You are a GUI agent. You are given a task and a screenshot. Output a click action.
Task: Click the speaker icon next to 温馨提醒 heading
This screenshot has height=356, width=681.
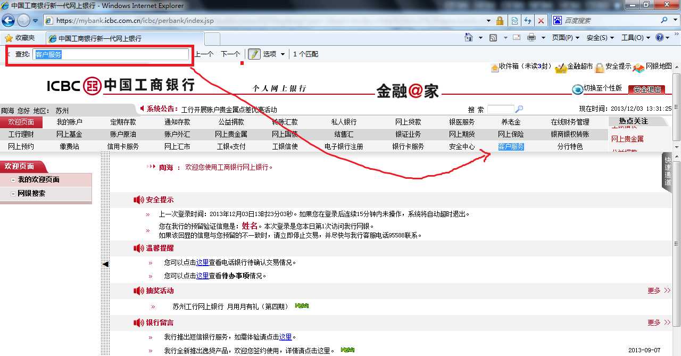(138, 249)
